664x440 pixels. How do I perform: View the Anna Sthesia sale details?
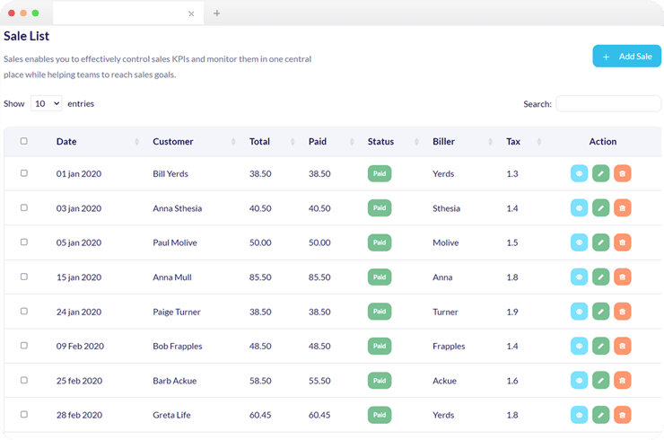point(579,208)
